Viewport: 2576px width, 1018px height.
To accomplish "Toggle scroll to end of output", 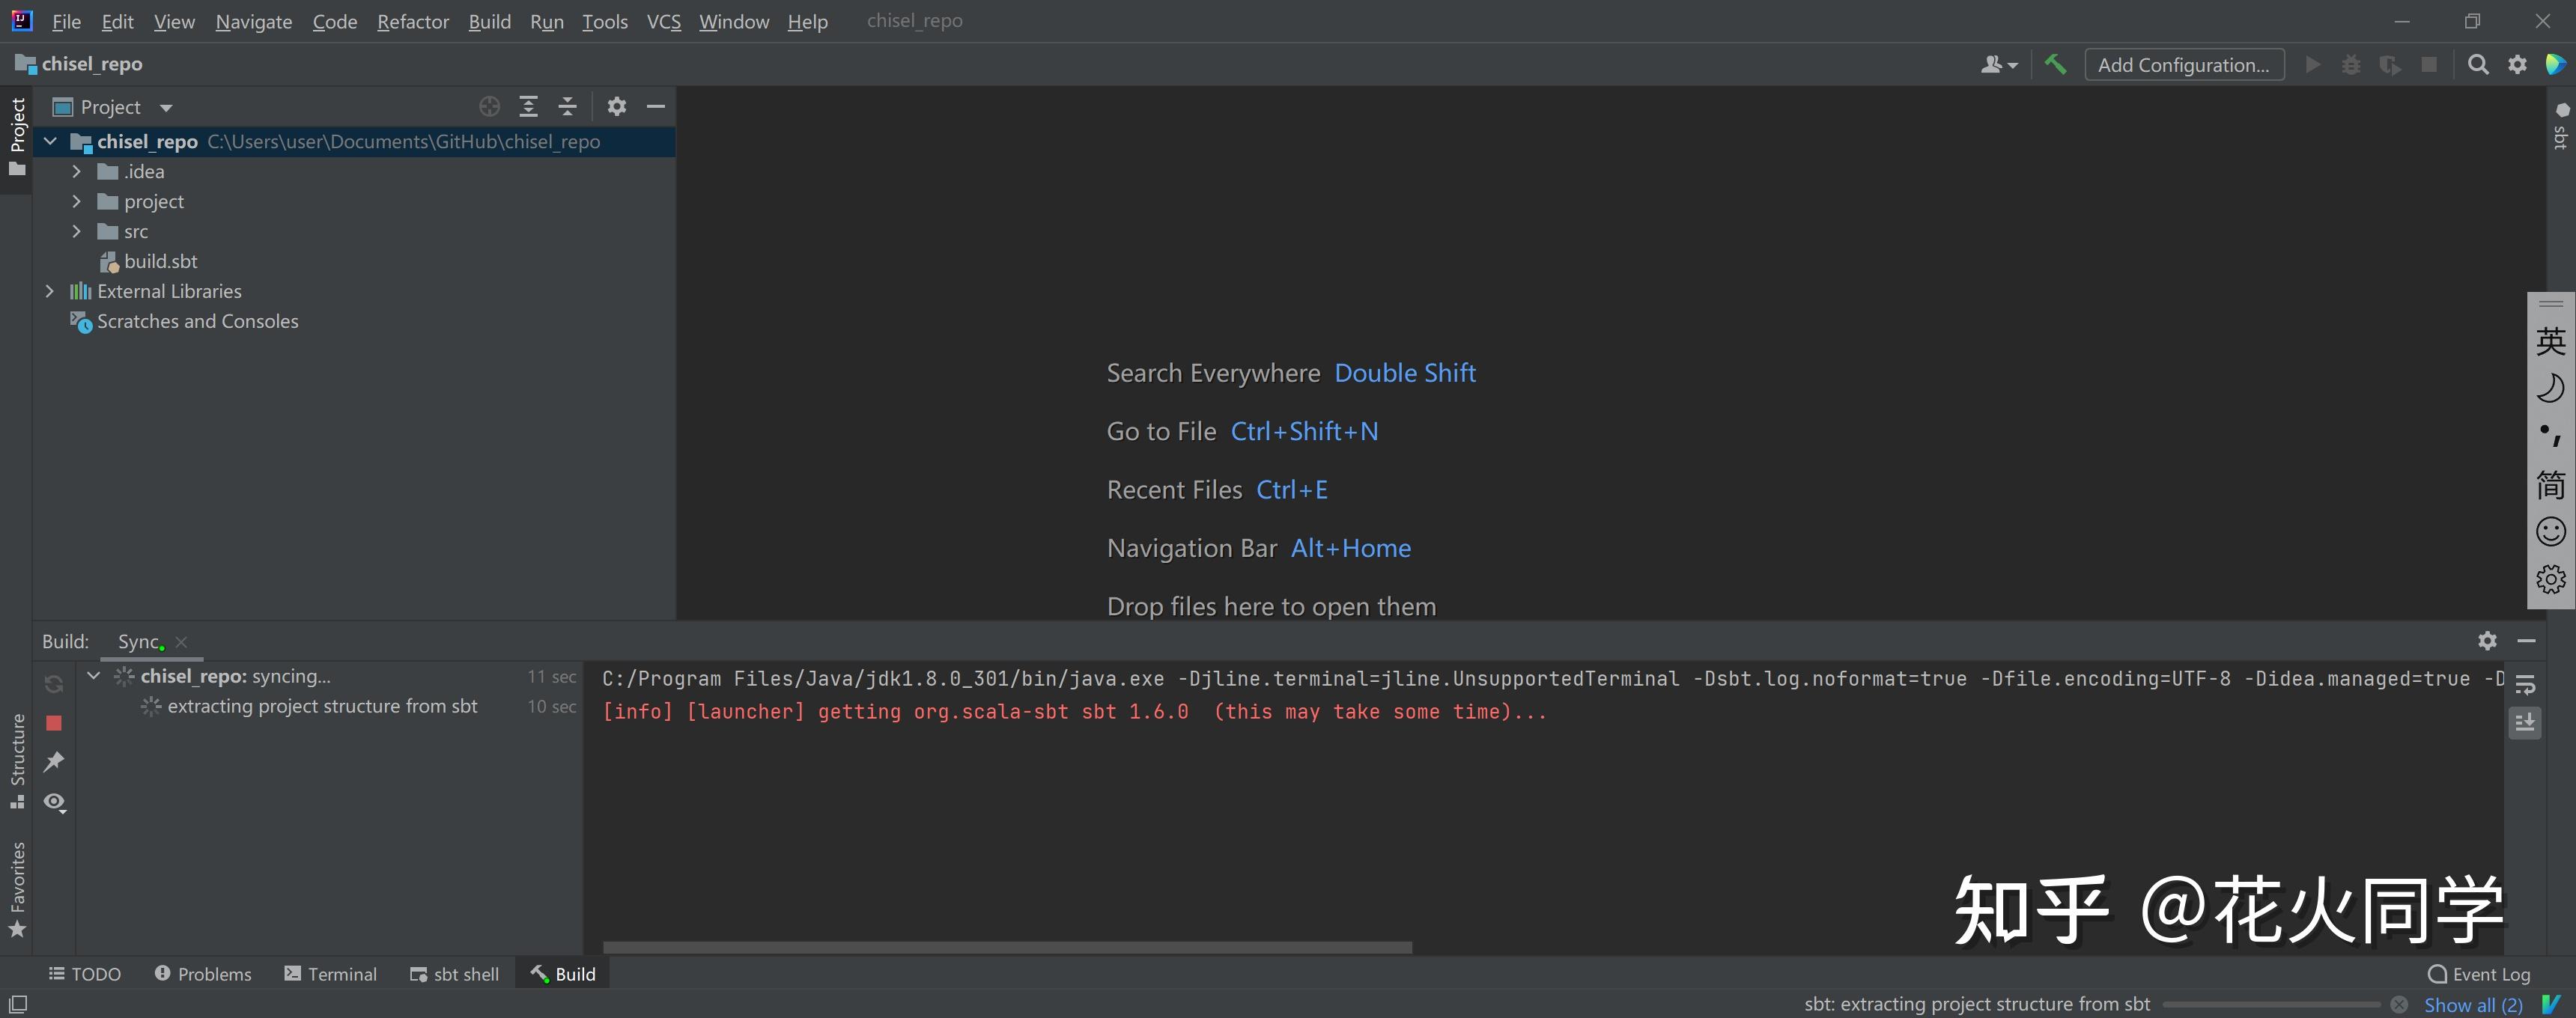I will (2525, 723).
